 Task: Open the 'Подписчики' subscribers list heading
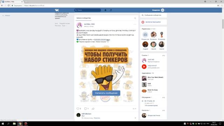[x=146, y=29]
